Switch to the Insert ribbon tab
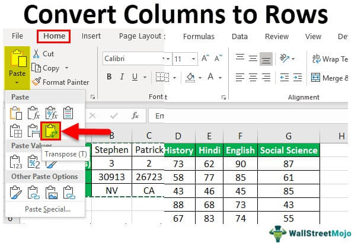This screenshot has width=361, height=243. tap(91, 36)
